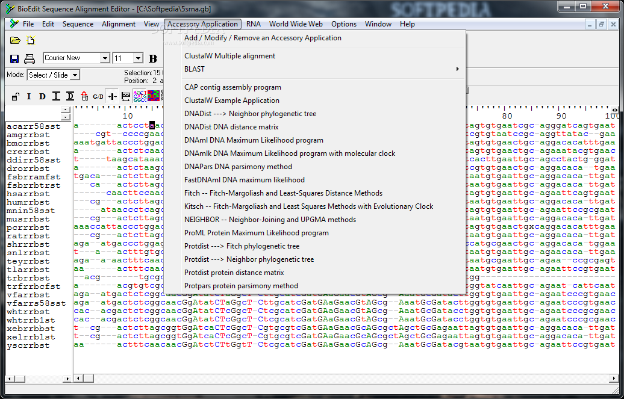Select ClustalW Example Application
Image resolution: width=624 pixels, height=399 pixels.
pos(314,101)
